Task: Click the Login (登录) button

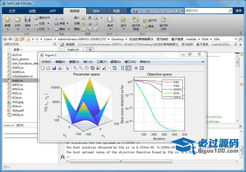Action: [239, 11]
